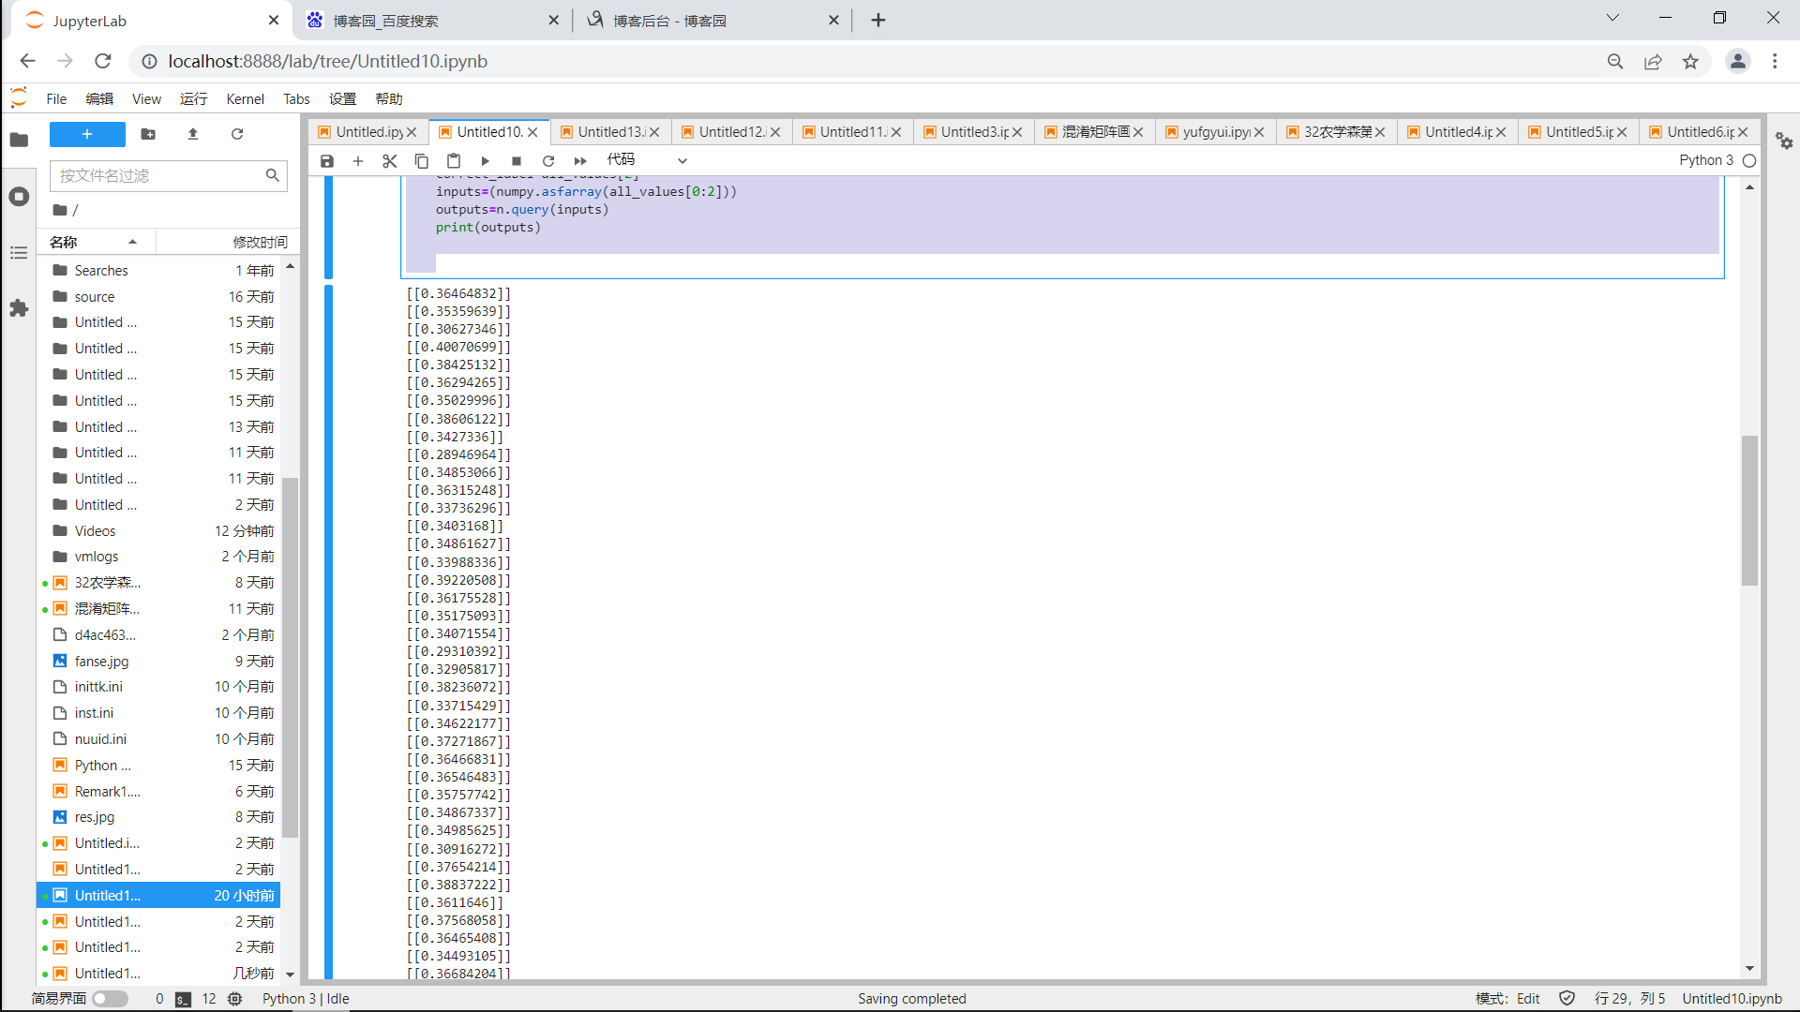Toggle the 简易界面 simple interface switch

coord(110,999)
